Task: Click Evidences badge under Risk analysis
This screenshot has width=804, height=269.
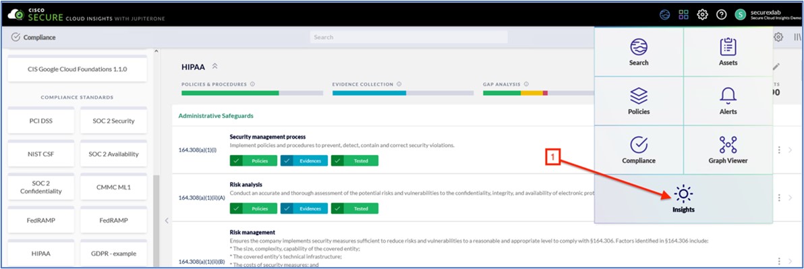Action: pos(304,208)
